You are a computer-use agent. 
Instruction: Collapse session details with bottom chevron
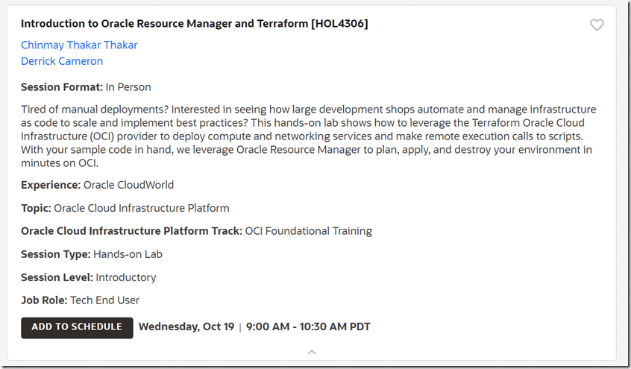312,352
